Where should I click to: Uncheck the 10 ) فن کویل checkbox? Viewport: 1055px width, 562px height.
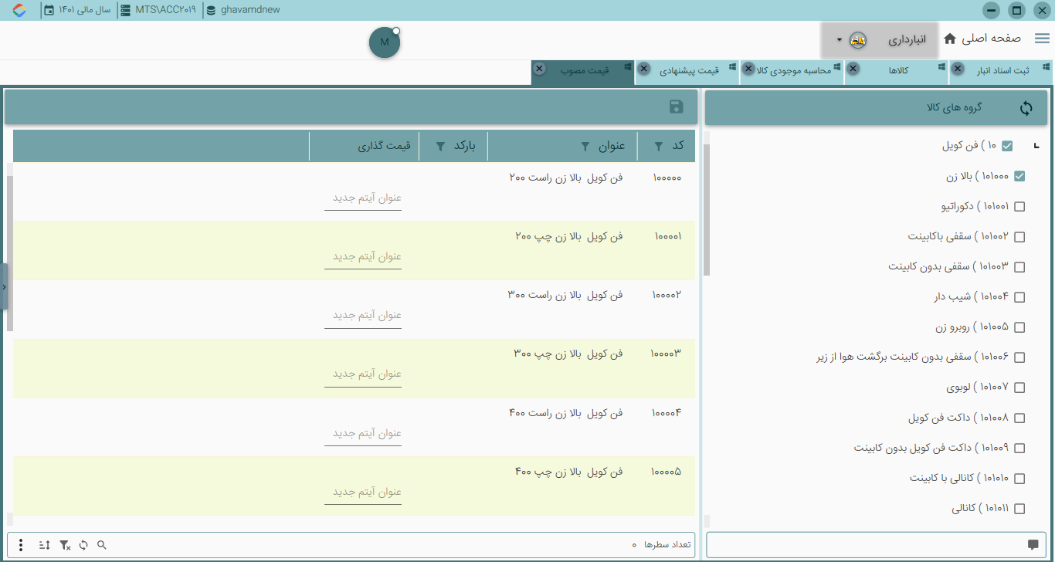pos(1007,146)
